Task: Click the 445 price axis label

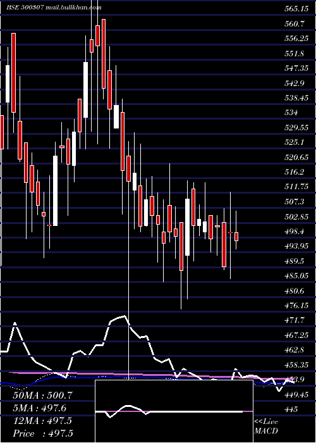Action: point(291,409)
